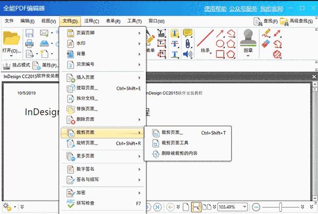
Task: Expand the 水印 watermark submenu
Action: (x=103, y=43)
